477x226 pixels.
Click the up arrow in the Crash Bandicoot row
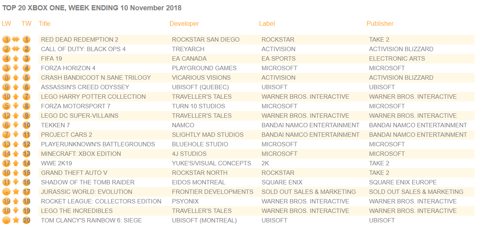point(16,78)
